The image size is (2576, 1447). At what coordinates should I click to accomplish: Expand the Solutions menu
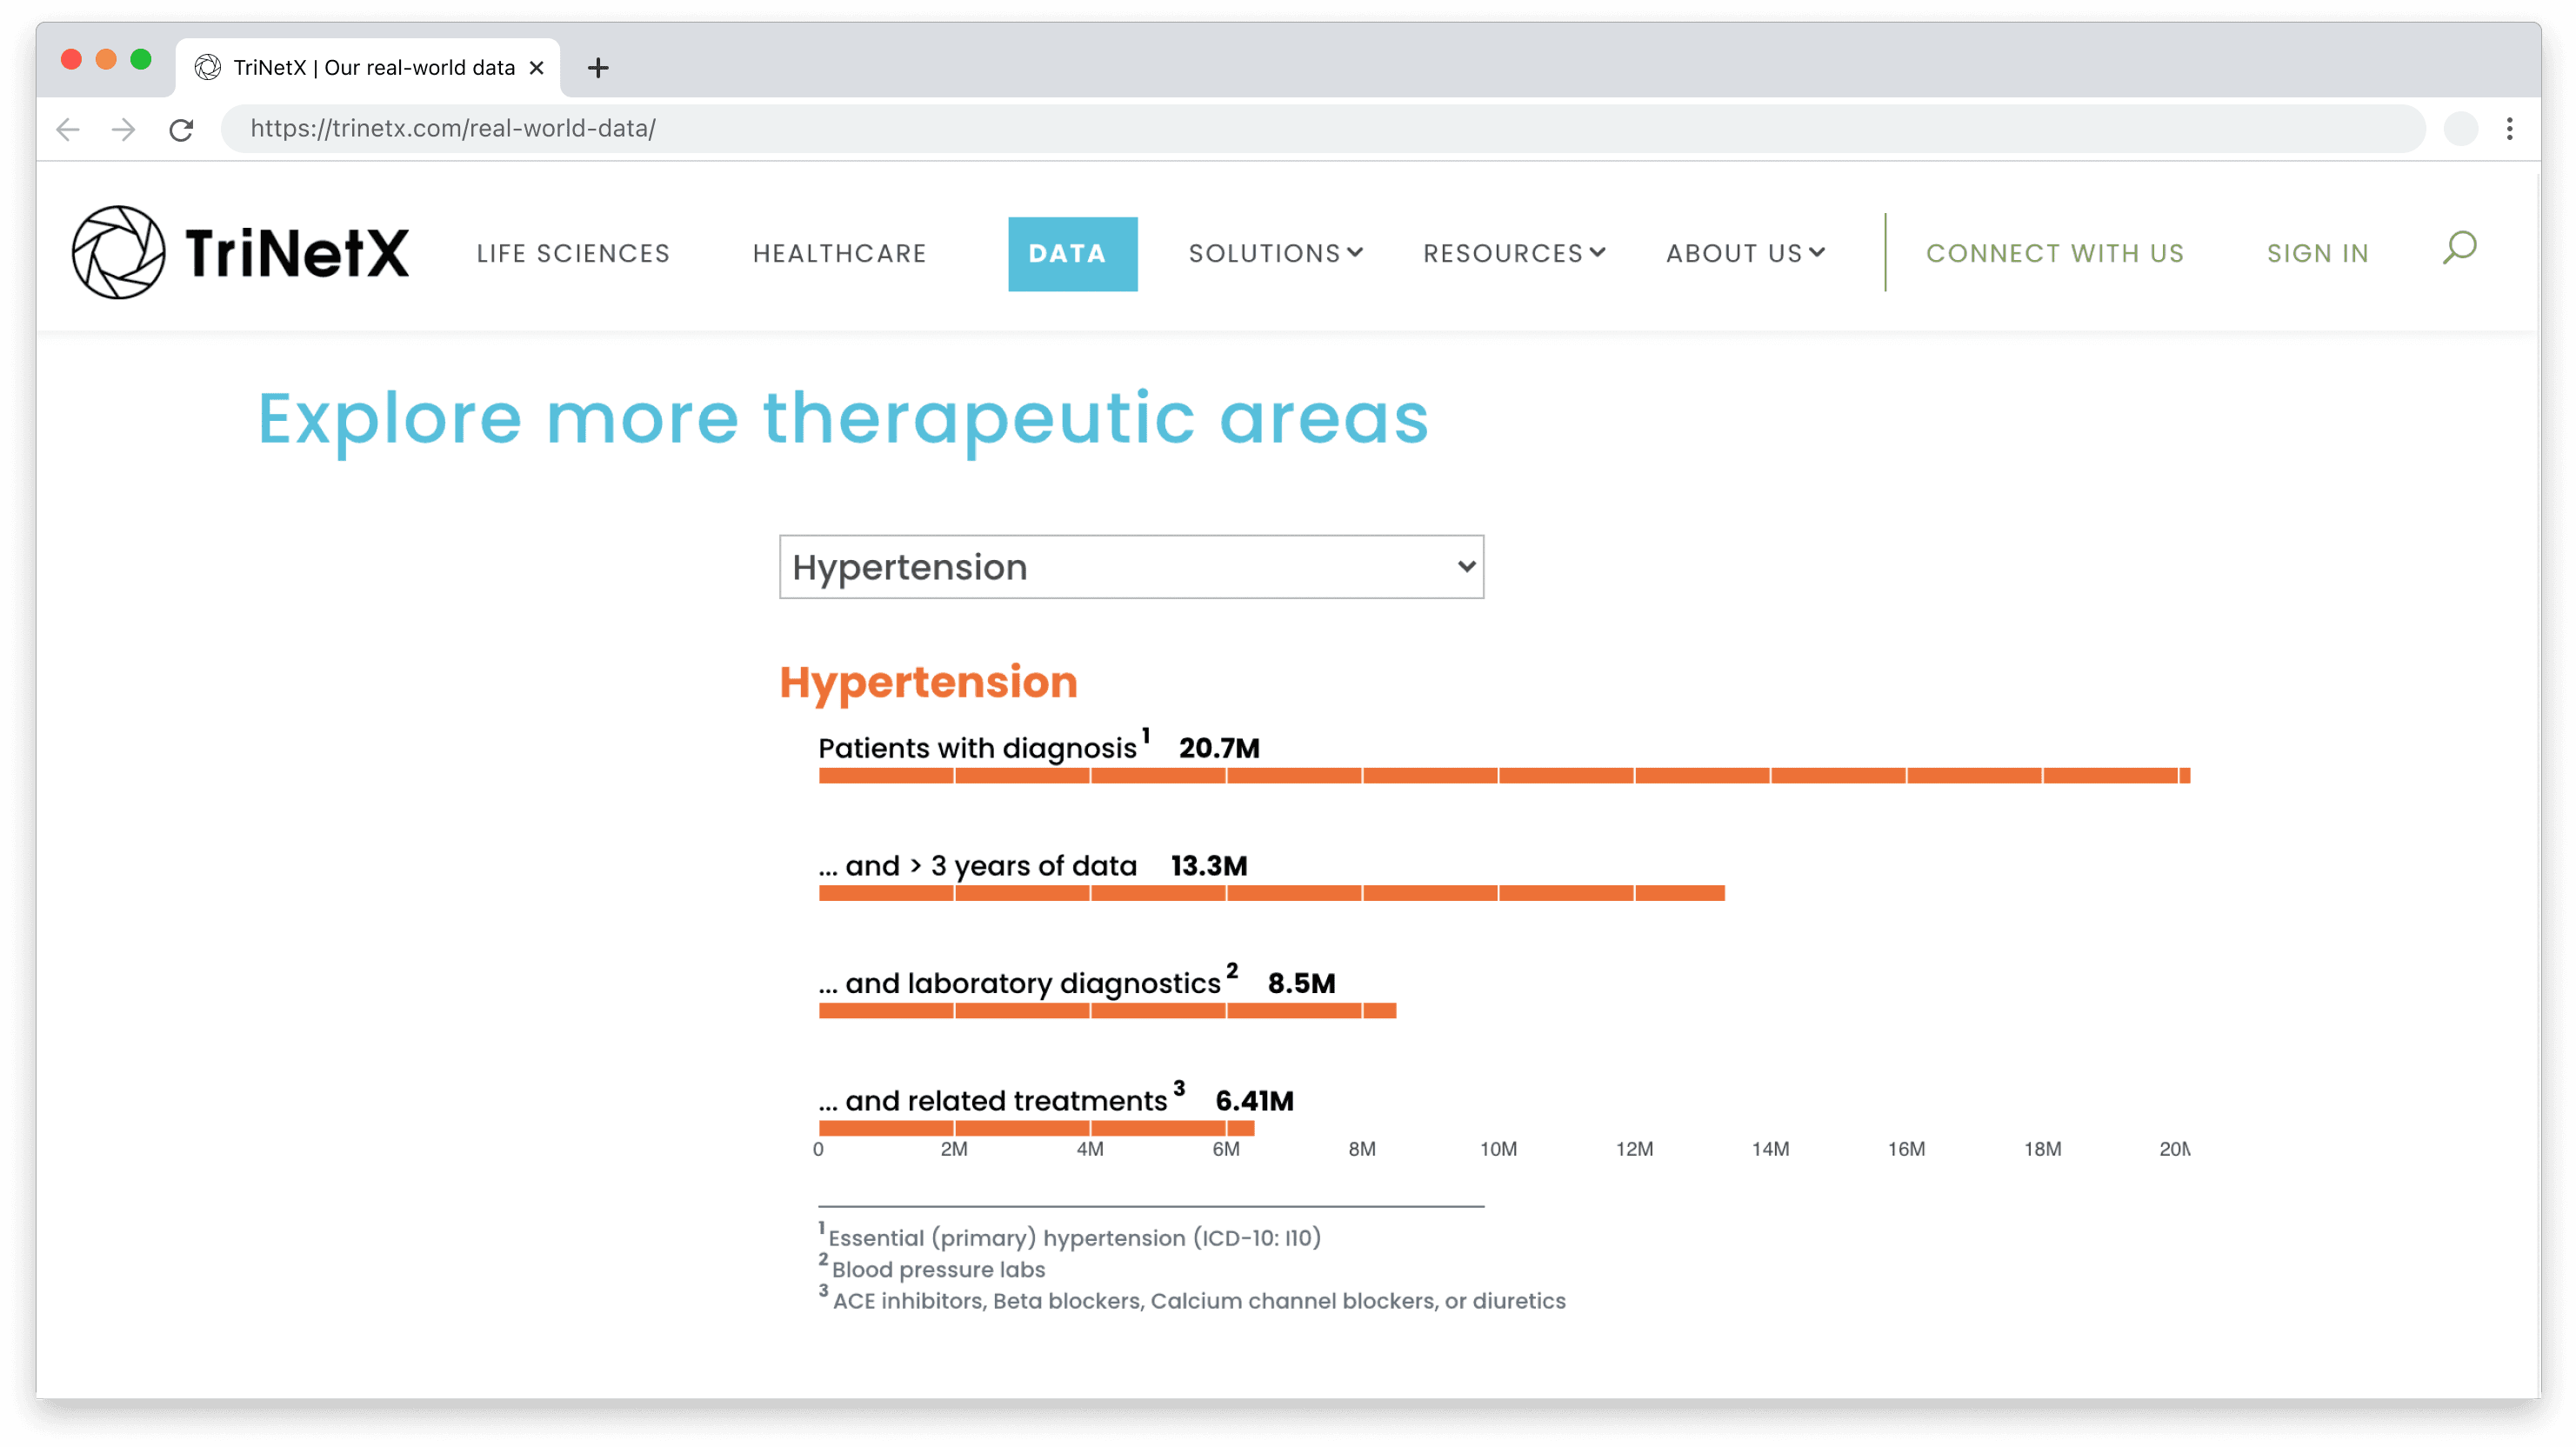point(1276,253)
